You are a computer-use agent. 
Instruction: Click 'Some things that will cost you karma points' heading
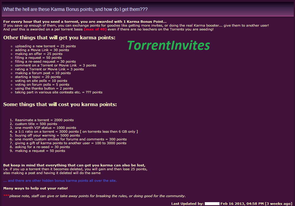pyautogui.click(x=60, y=105)
